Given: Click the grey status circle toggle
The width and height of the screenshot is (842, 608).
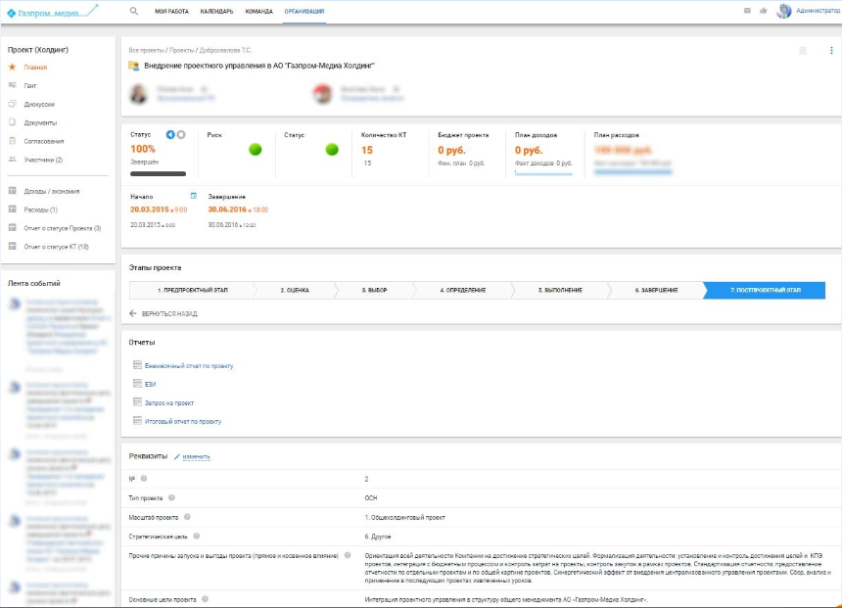Looking at the screenshot, I should pyautogui.click(x=181, y=135).
